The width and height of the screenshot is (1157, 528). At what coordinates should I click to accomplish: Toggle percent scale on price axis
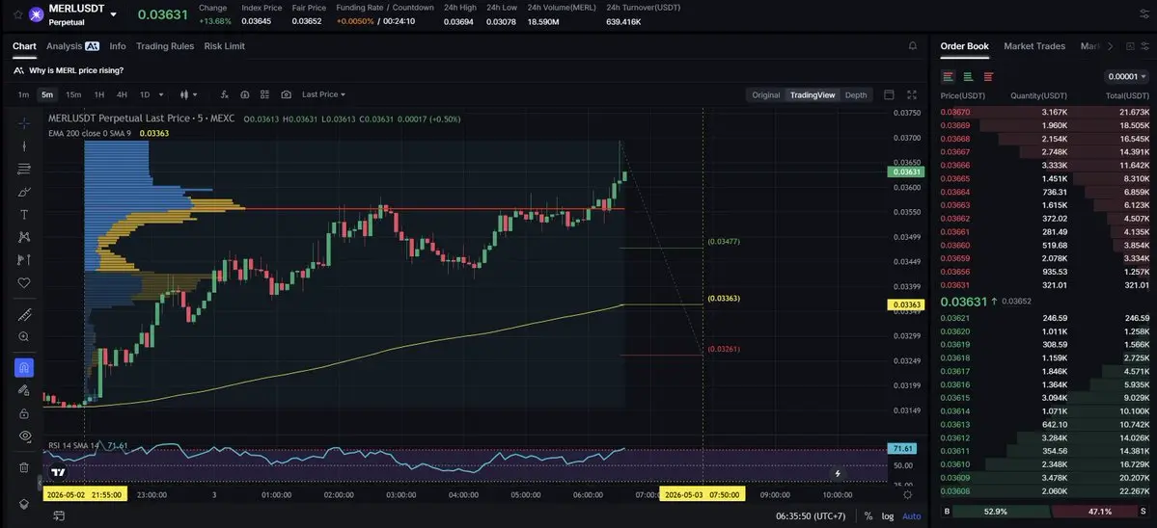click(868, 516)
